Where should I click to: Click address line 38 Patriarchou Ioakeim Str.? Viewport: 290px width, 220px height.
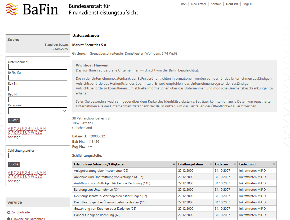(92, 118)
